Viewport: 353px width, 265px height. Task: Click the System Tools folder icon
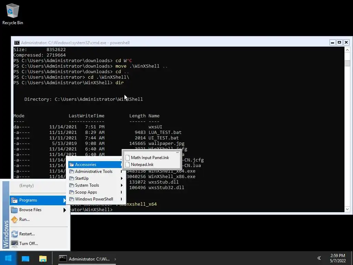(72, 185)
